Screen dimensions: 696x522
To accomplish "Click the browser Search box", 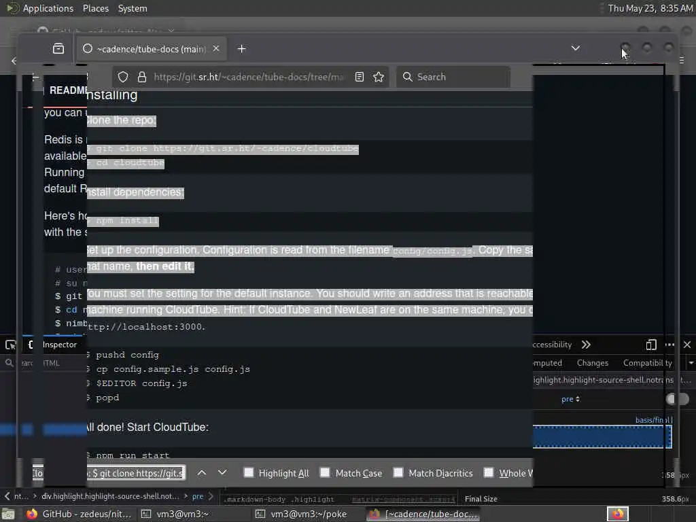I will (453, 77).
